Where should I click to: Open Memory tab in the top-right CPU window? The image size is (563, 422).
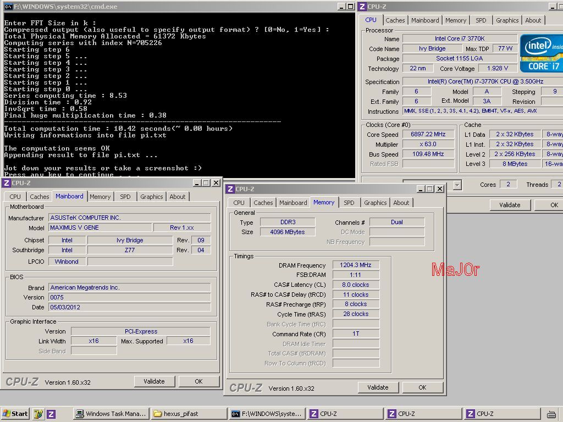(x=456, y=20)
